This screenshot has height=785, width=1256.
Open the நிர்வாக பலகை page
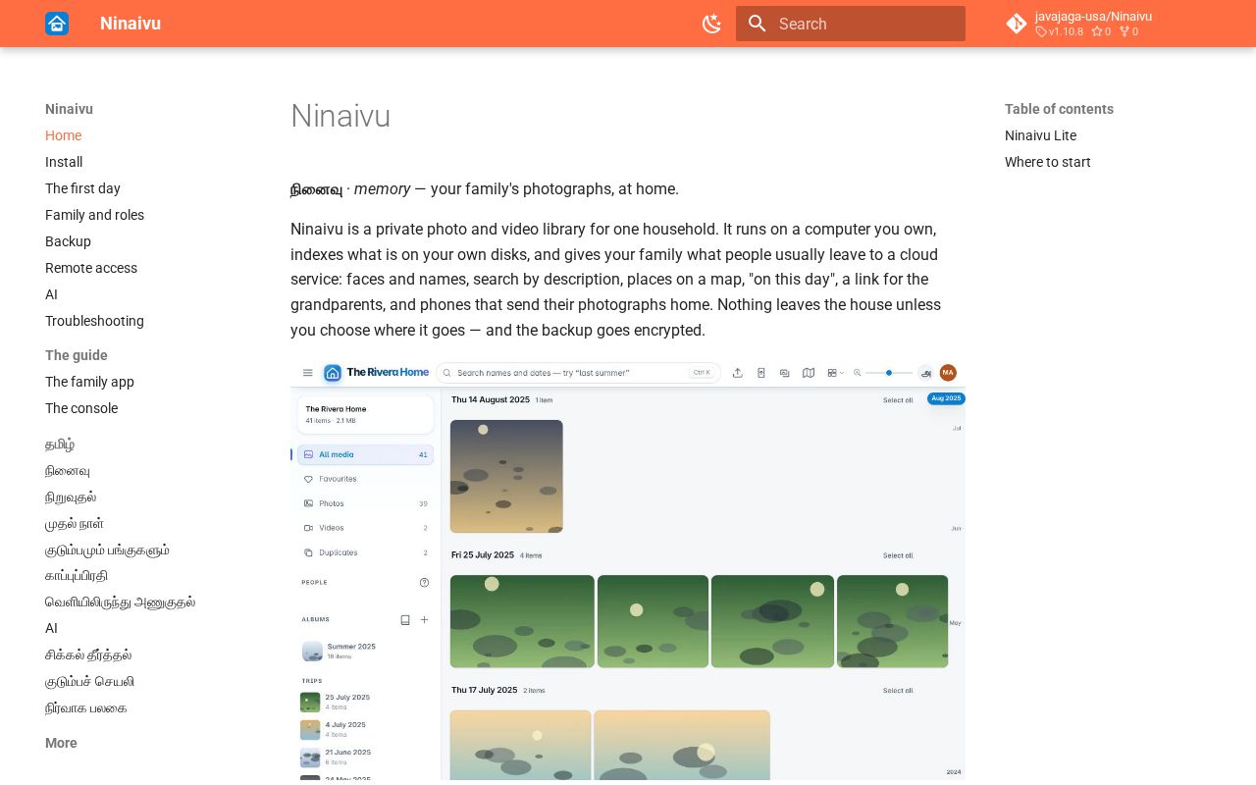pyautogui.click(x=85, y=707)
